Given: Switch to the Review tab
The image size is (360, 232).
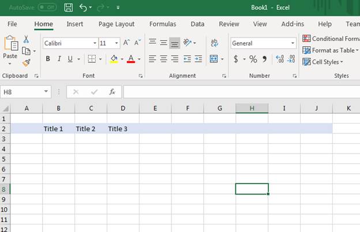Looking at the screenshot, I should pos(229,24).
